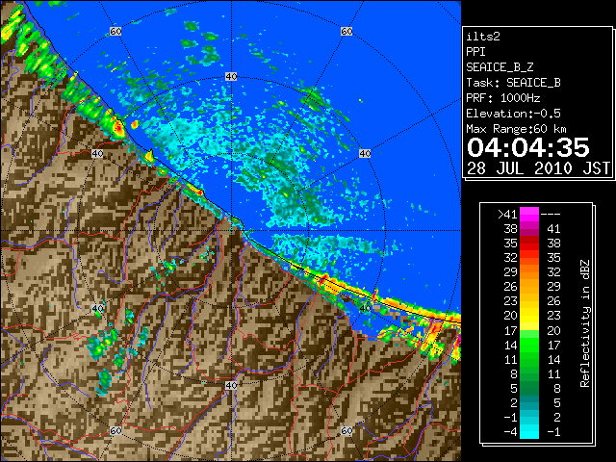Screen dimensions: 616x462
Task: Click the '40' range label northeast over the sea
Action: tap(365, 153)
